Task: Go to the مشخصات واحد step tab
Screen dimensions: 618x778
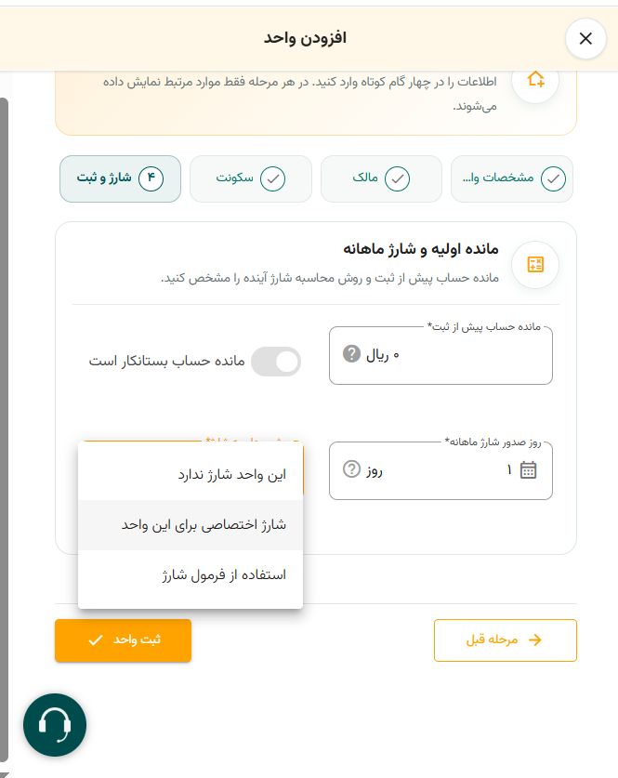Action: pos(512,178)
